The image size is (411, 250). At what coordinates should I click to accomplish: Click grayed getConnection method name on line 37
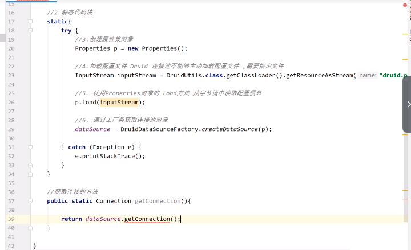[x=158, y=201]
